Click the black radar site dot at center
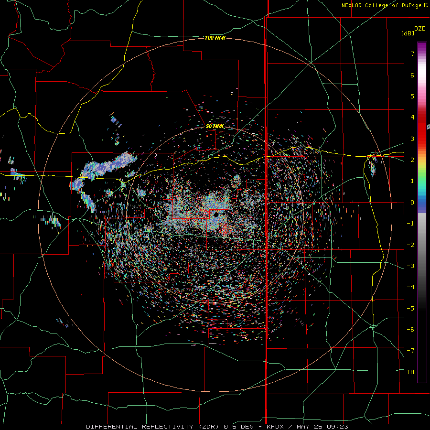Image resolution: width=430 pixels, height=430 pixels. [x=216, y=215]
